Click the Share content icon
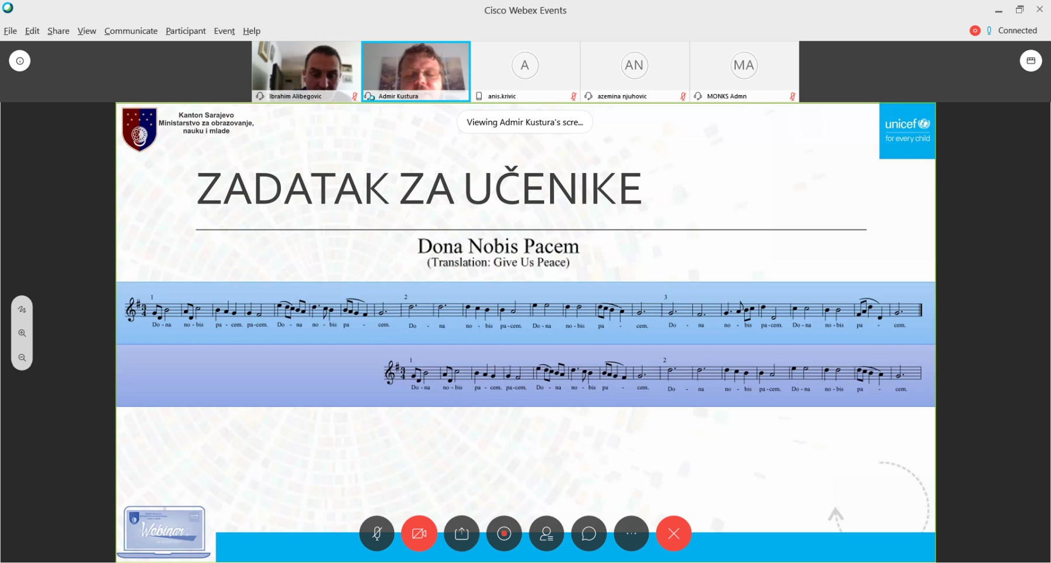The height and width of the screenshot is (563, 1051). pyautogui.click(x=461, y=533)
